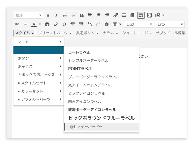Toggle the toolbar kitchen sink button
Viewport: 195px width, 146px height.
(141, 15)
